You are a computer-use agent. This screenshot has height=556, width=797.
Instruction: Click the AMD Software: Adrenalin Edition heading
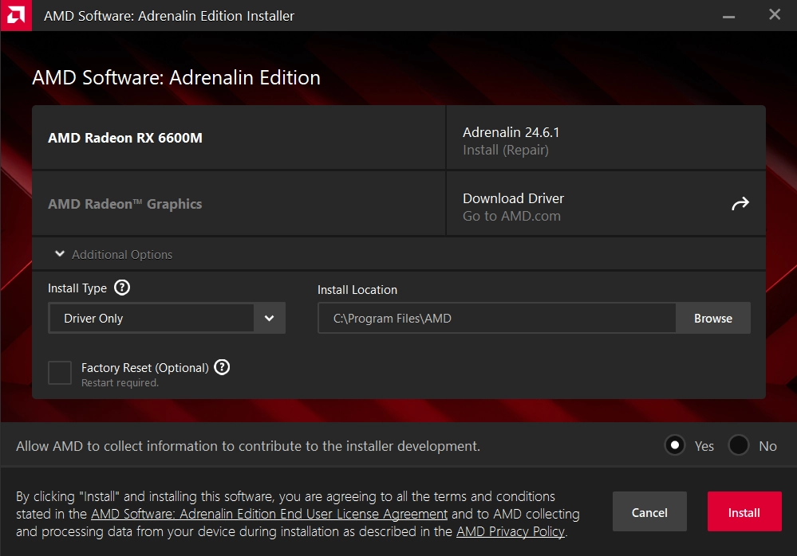[176, 77]
